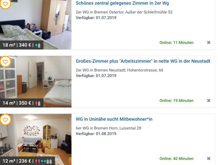The image size is (218, 165).
Task: View the Horn living room photo thumbnail
Action: 36,139
